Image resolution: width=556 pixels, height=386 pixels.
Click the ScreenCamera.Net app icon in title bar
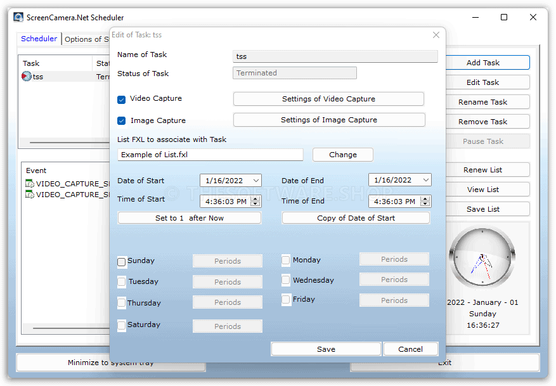[19, 17]
